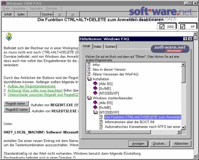Collapse the open book icon for Installation
199x160 pixels.
[x=89, y=79]
